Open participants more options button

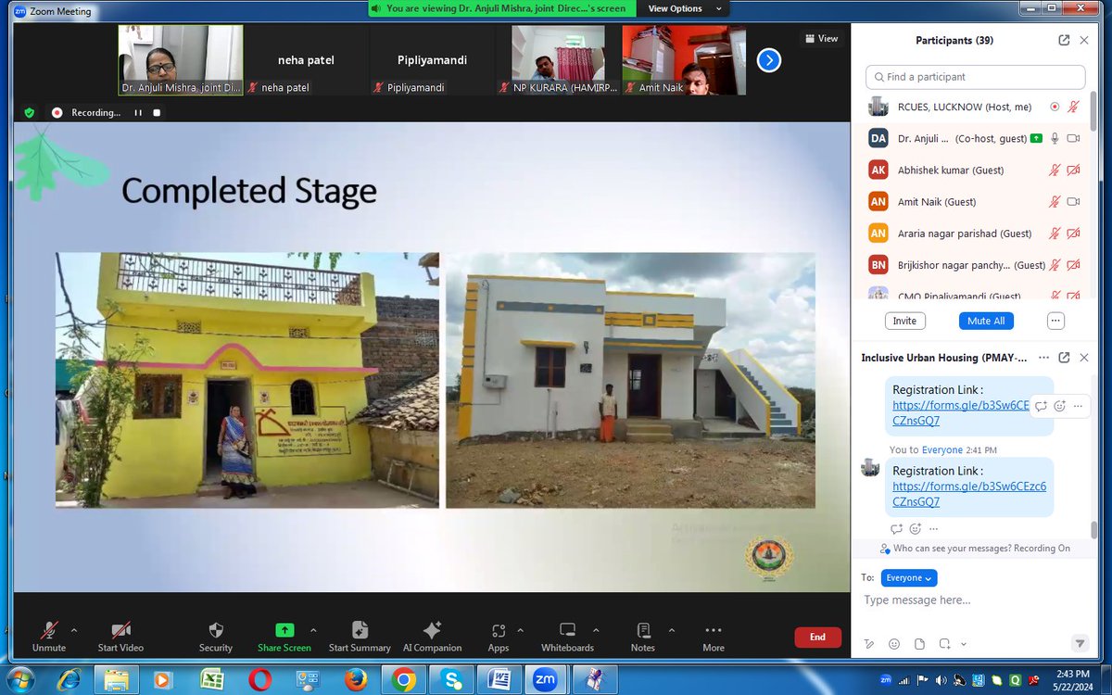click(1055, 321)
